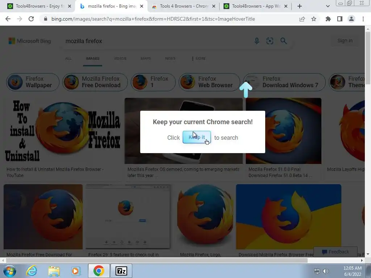Viewport: 371px width, 278px height.
Task: Open the Extensions puzzle icon
Action: (x=328, y=19)
